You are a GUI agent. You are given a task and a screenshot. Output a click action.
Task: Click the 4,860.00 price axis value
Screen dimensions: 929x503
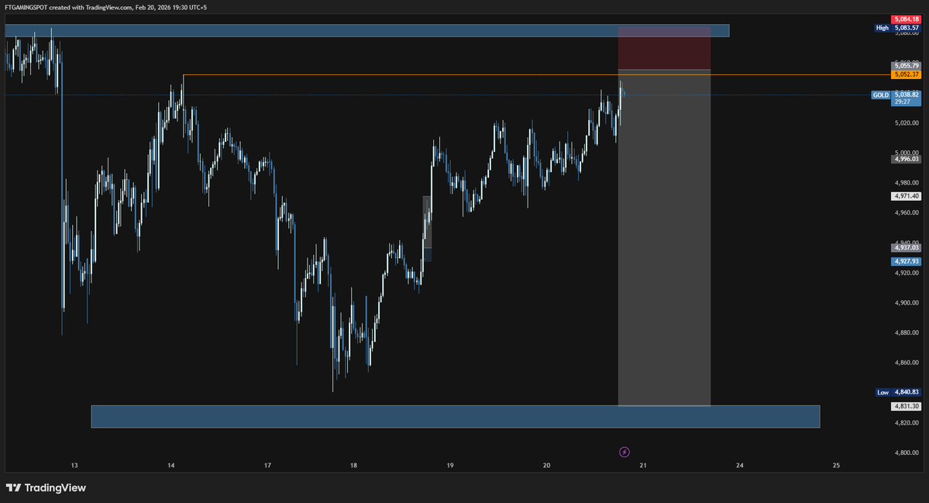coord(907,363)
